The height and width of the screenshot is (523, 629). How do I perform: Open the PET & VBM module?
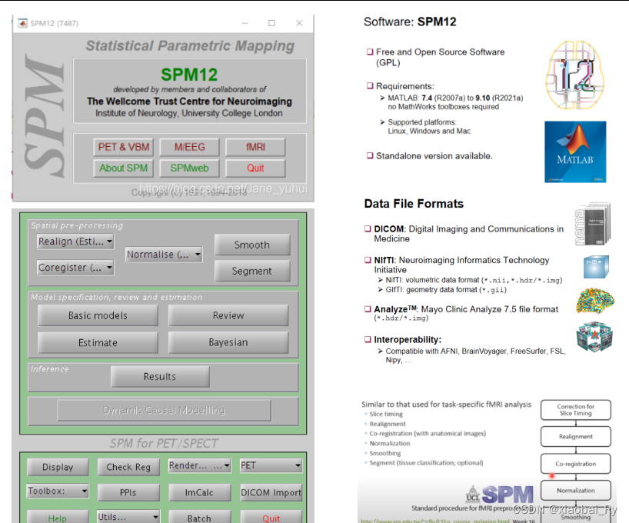124,148
